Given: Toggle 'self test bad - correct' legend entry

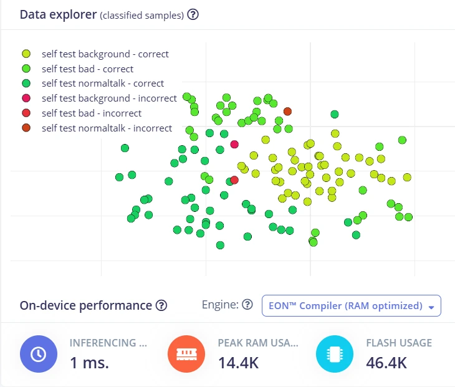Looking at the screenshot, I should (78, 69).
